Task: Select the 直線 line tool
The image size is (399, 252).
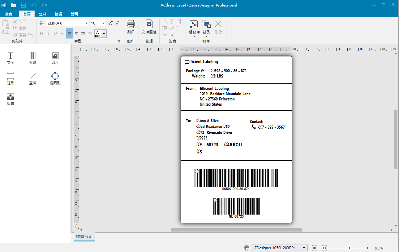Action: 33,79
